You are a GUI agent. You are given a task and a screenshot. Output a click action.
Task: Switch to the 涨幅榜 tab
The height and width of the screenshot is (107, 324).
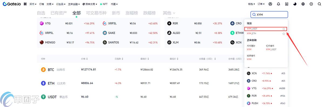click(132, 13)
